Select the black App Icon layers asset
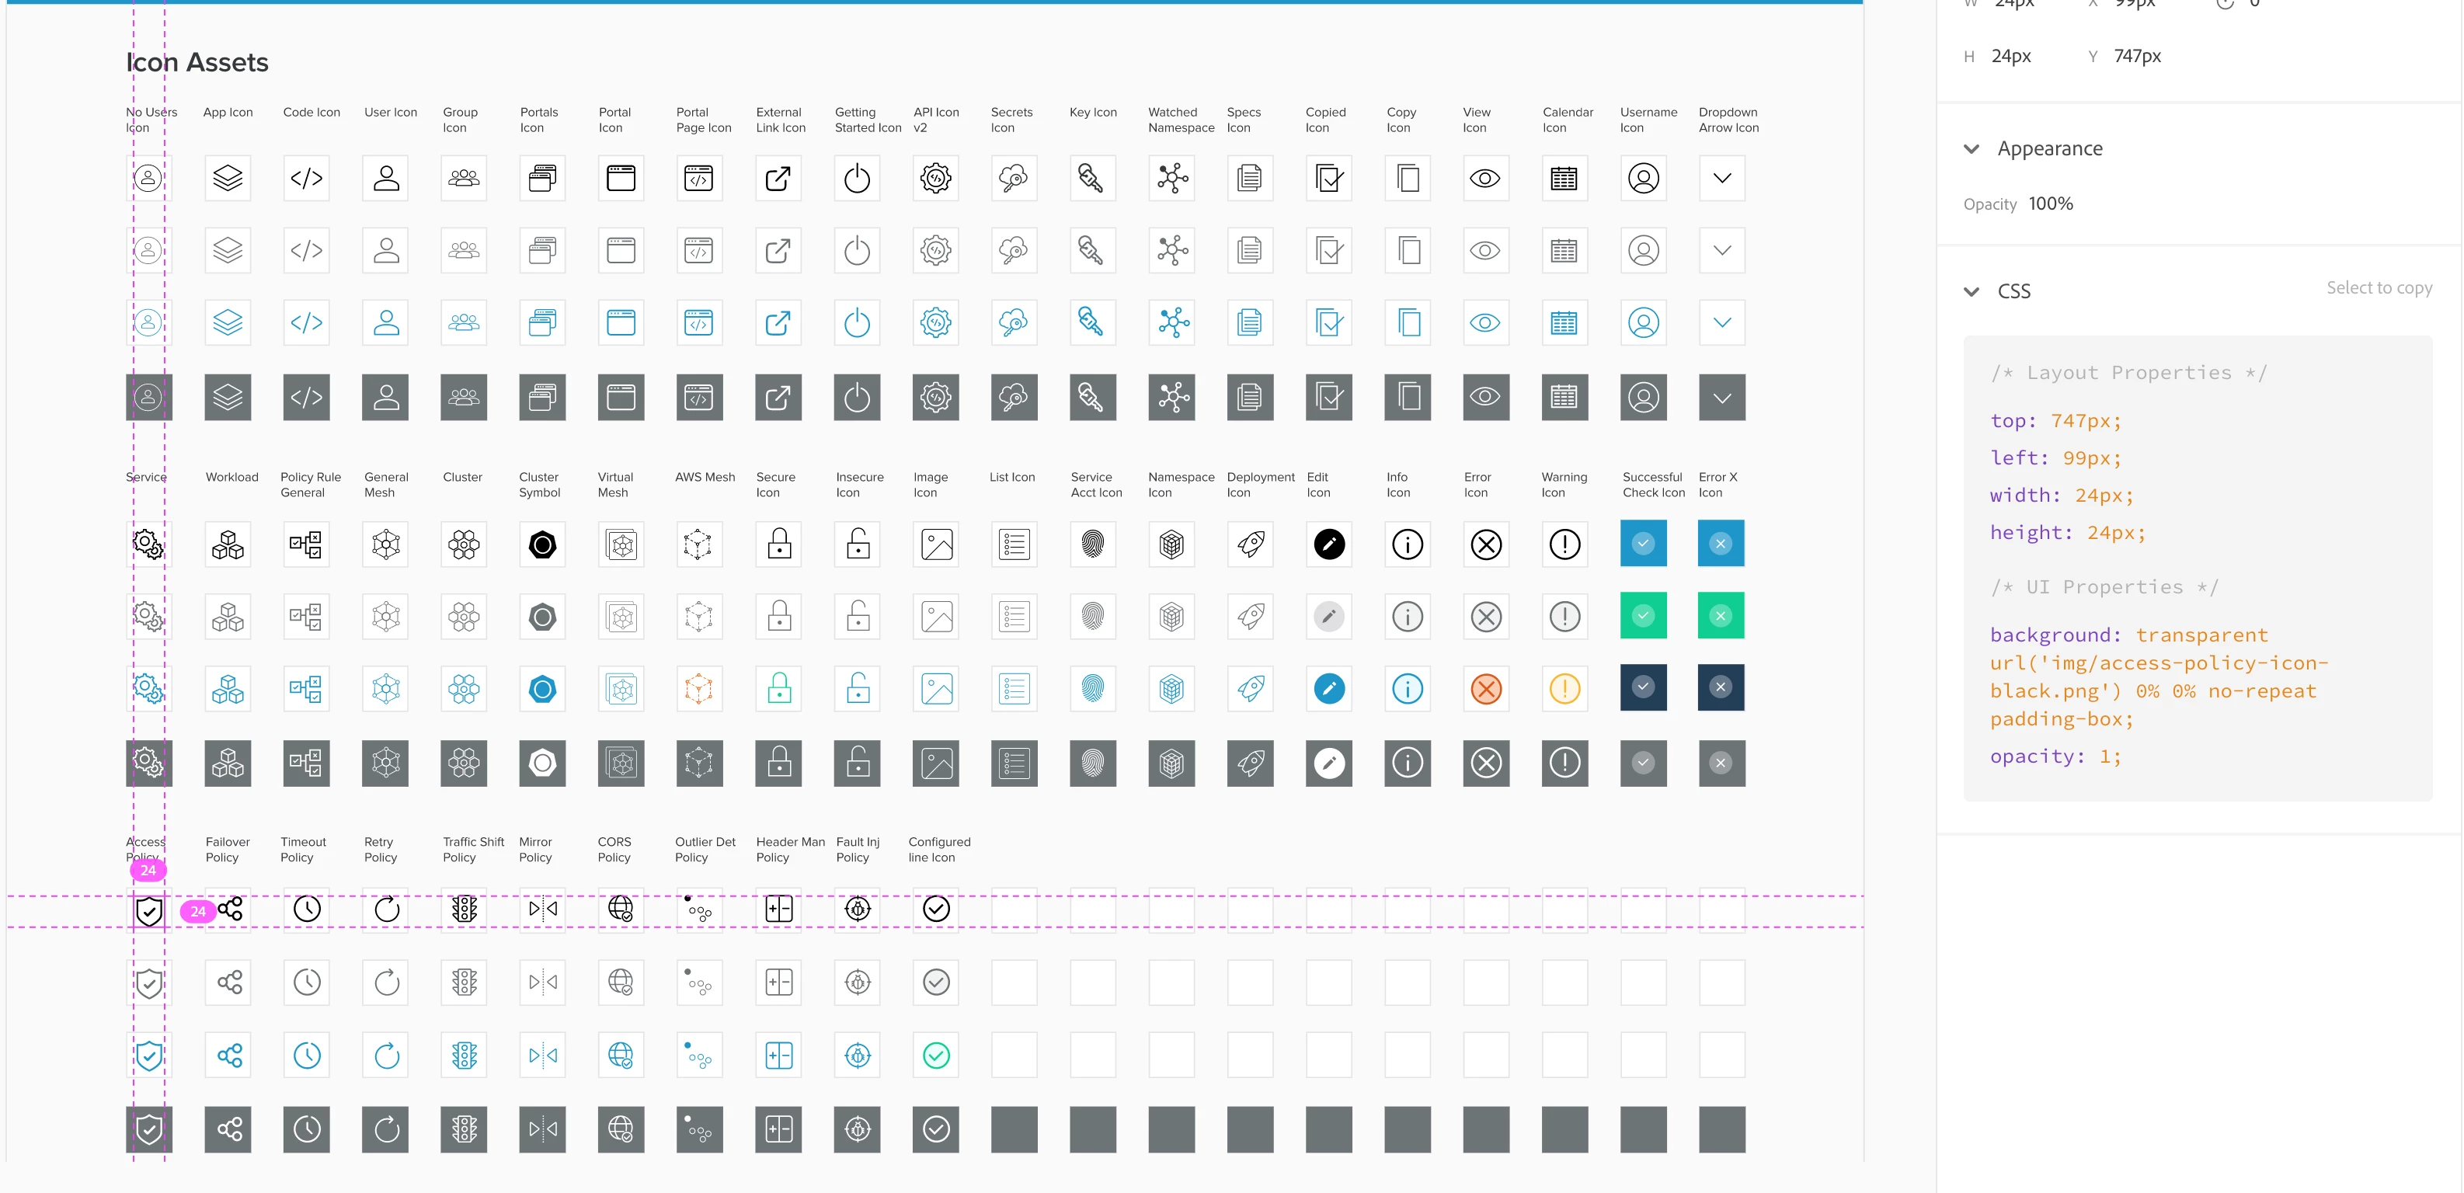The height and width of the screenshot is (1193, 2464). [x=228, y=178]
